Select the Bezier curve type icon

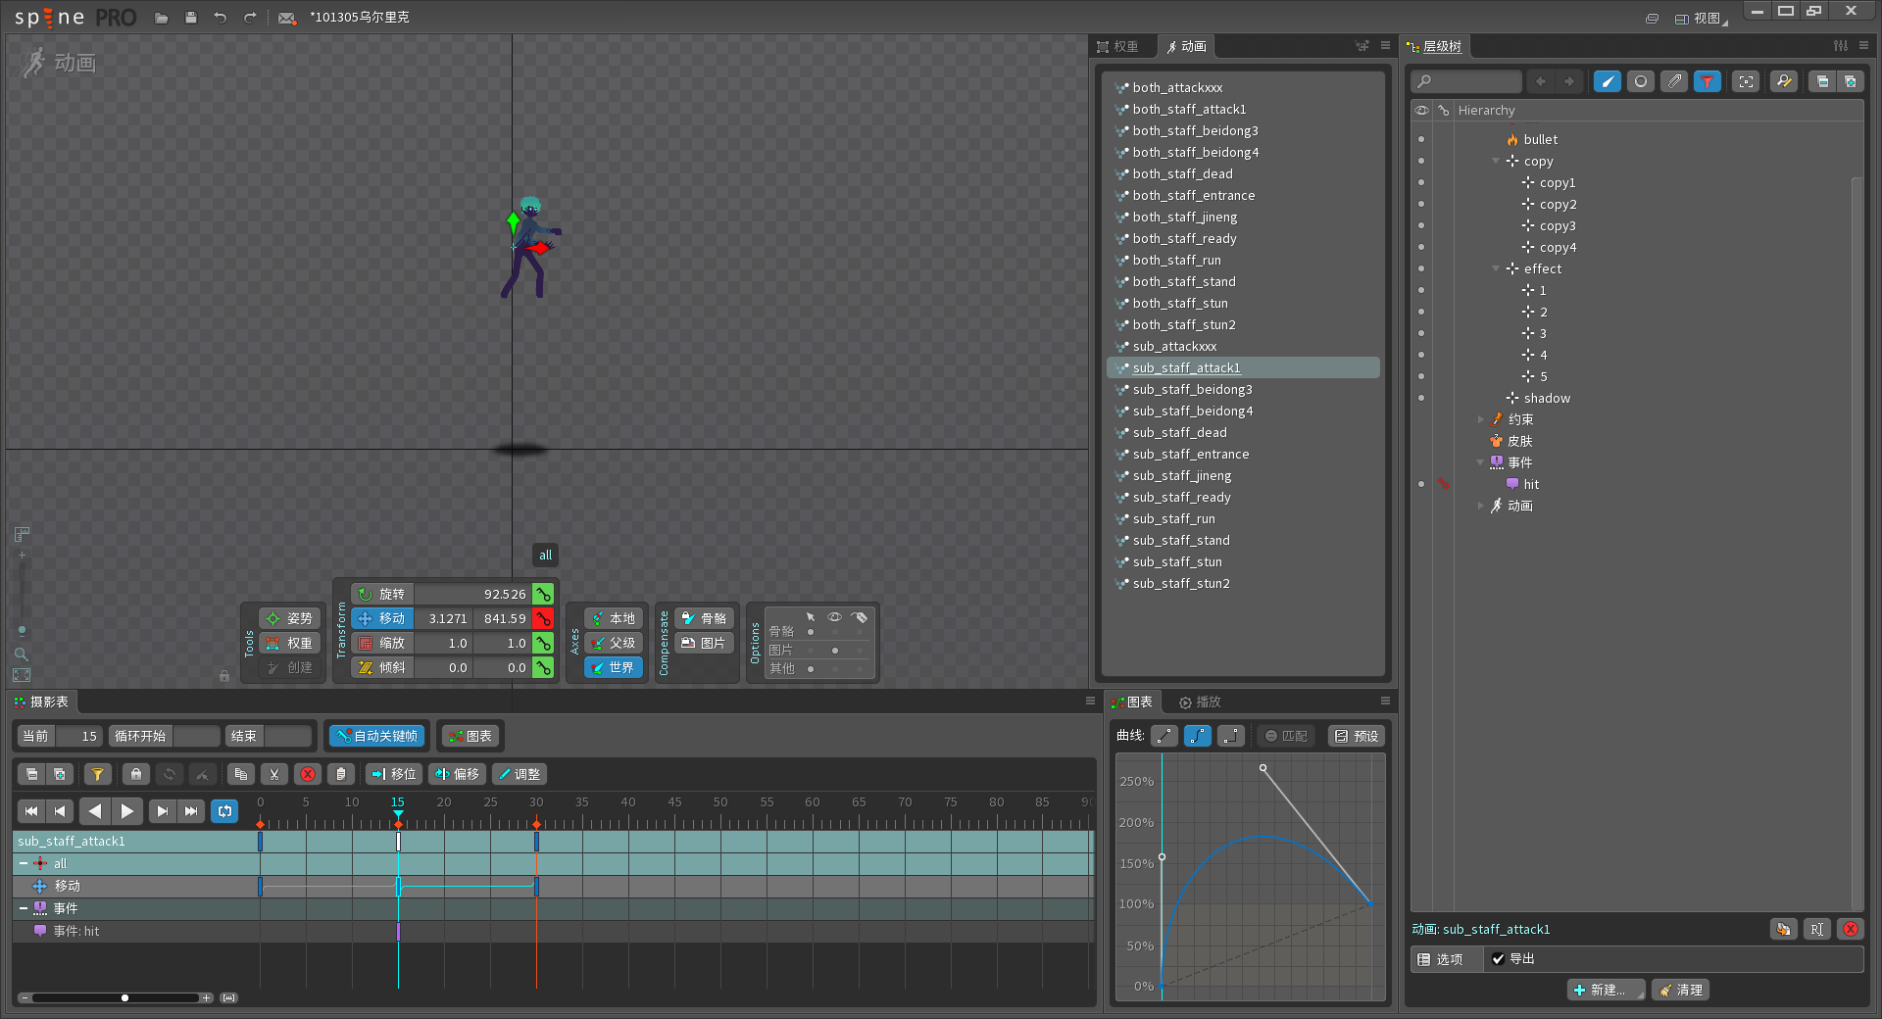coord(1197,736)
